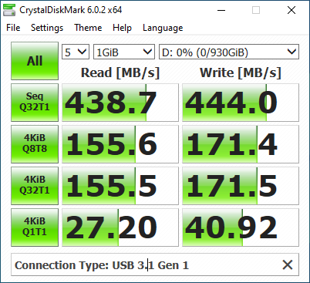This screenshot has height=283, width=310.
Task: Click the Write [MB/s] column header
Action: [x=241, y=72]
